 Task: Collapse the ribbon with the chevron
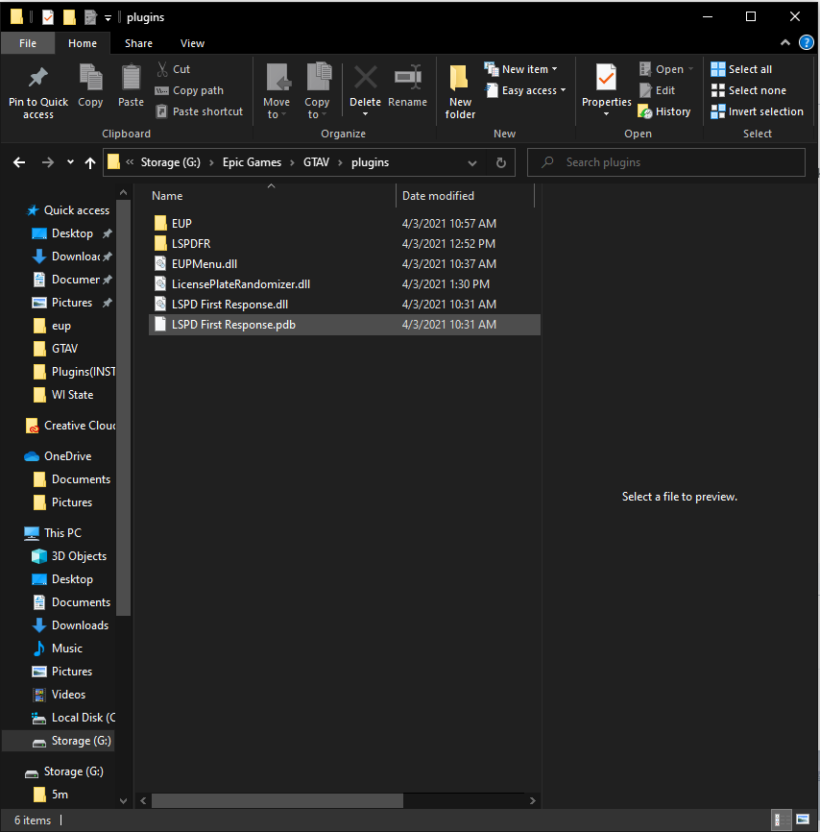click(x=785, y=42)
